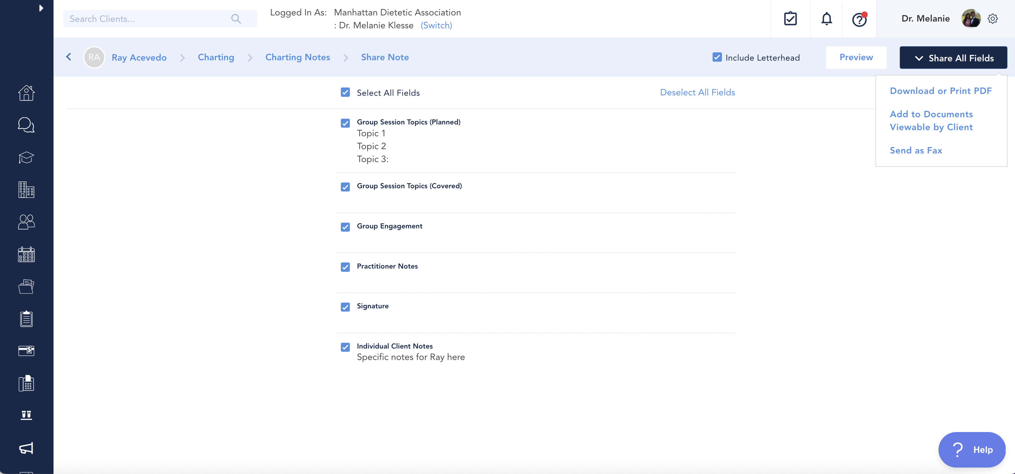Open Charting Notes in the breadcrumb trail
The height and width of the screenshot is (474, 1015).
[297, 57]
